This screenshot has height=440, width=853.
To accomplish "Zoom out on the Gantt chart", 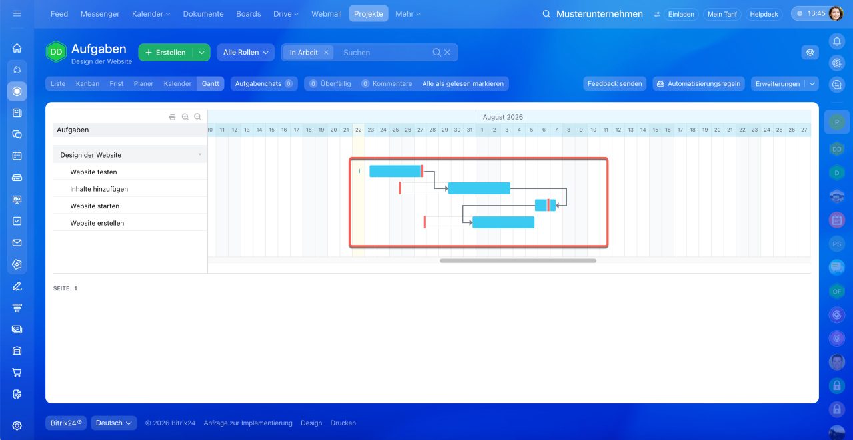I will 197,117.
